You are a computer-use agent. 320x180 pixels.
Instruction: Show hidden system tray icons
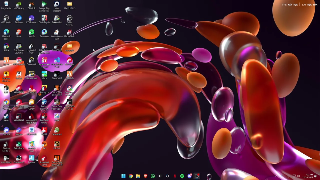tap(276, 176)
